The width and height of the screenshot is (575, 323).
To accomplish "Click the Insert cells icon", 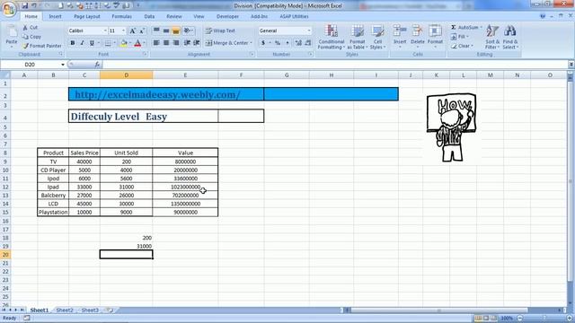I will point(400,31).
